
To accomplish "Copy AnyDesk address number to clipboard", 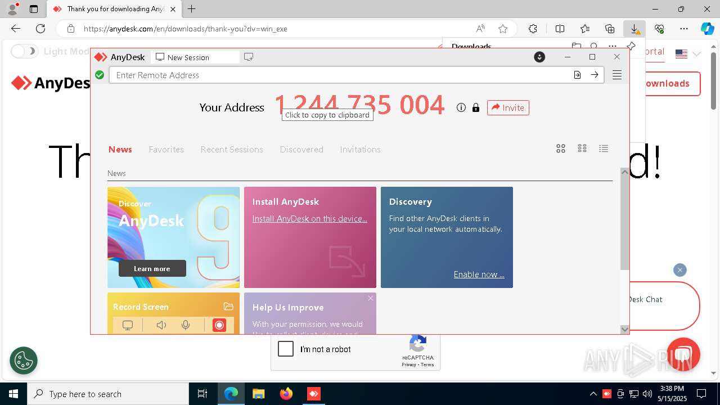I will (x=359, y=105).
